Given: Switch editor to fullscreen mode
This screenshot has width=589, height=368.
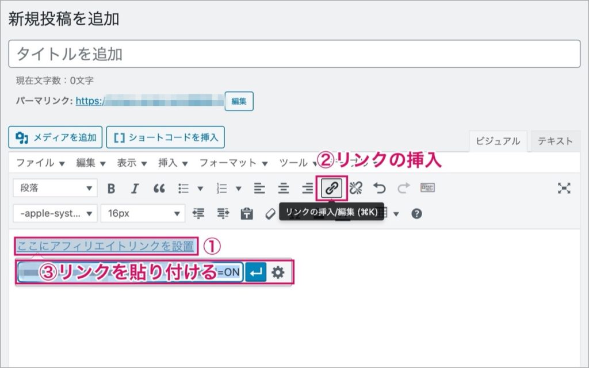Looking at the screenshot, I should click(x=564, y=188).
